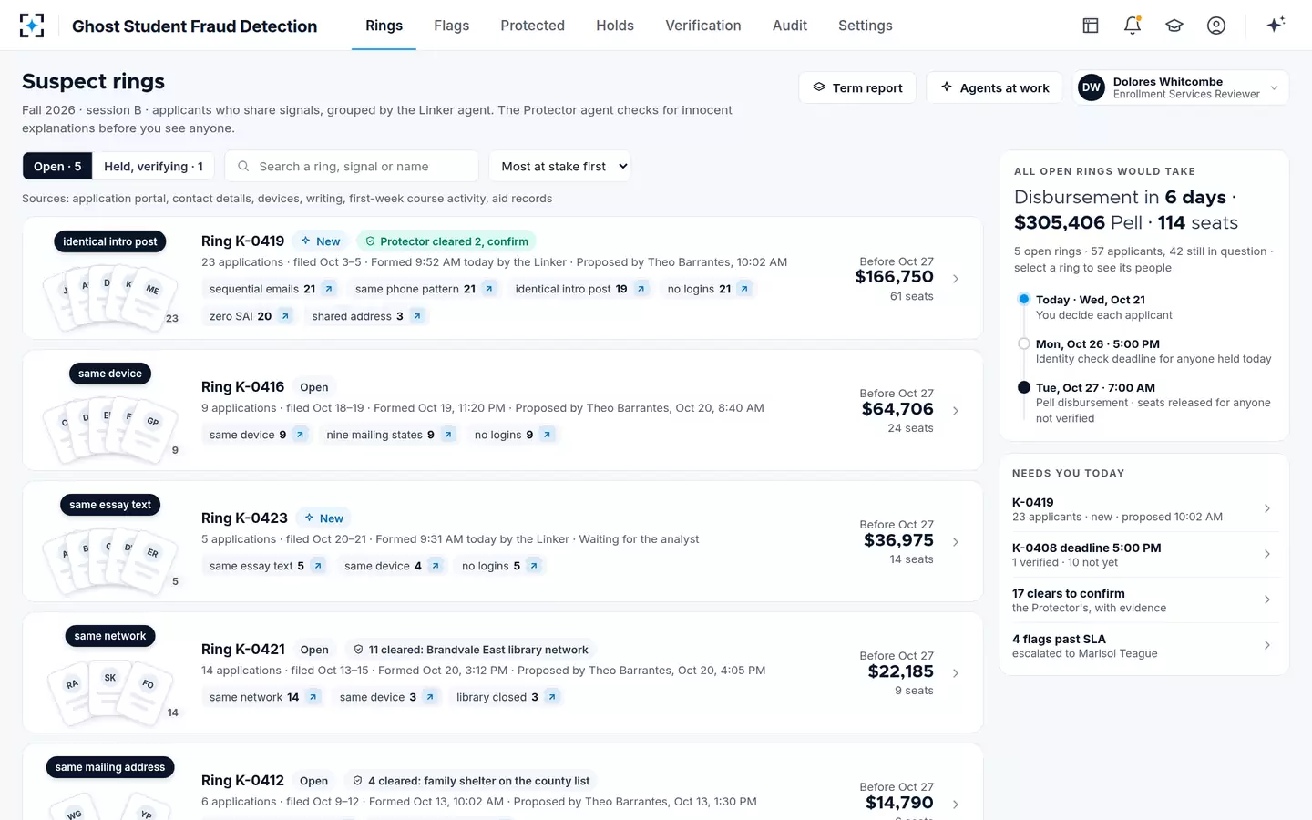Click the Protector cleared 2, confirm badge
The height and width of the screenshot is (820, 1312).
click(446, 241)
